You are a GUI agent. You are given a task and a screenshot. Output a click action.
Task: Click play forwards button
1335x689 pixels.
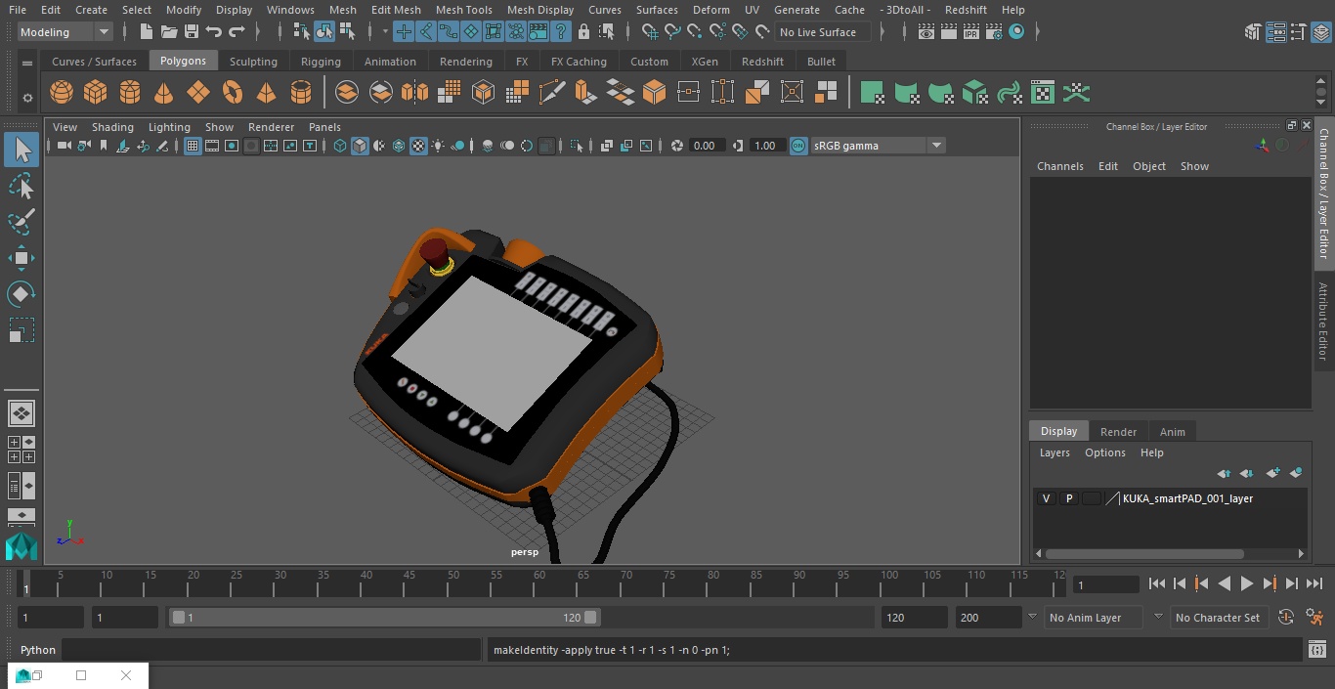point(1246,583)
